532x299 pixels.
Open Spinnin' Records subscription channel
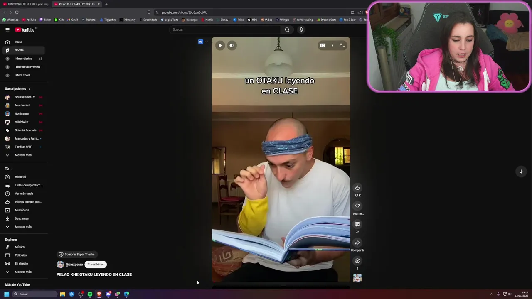(23, 130)
